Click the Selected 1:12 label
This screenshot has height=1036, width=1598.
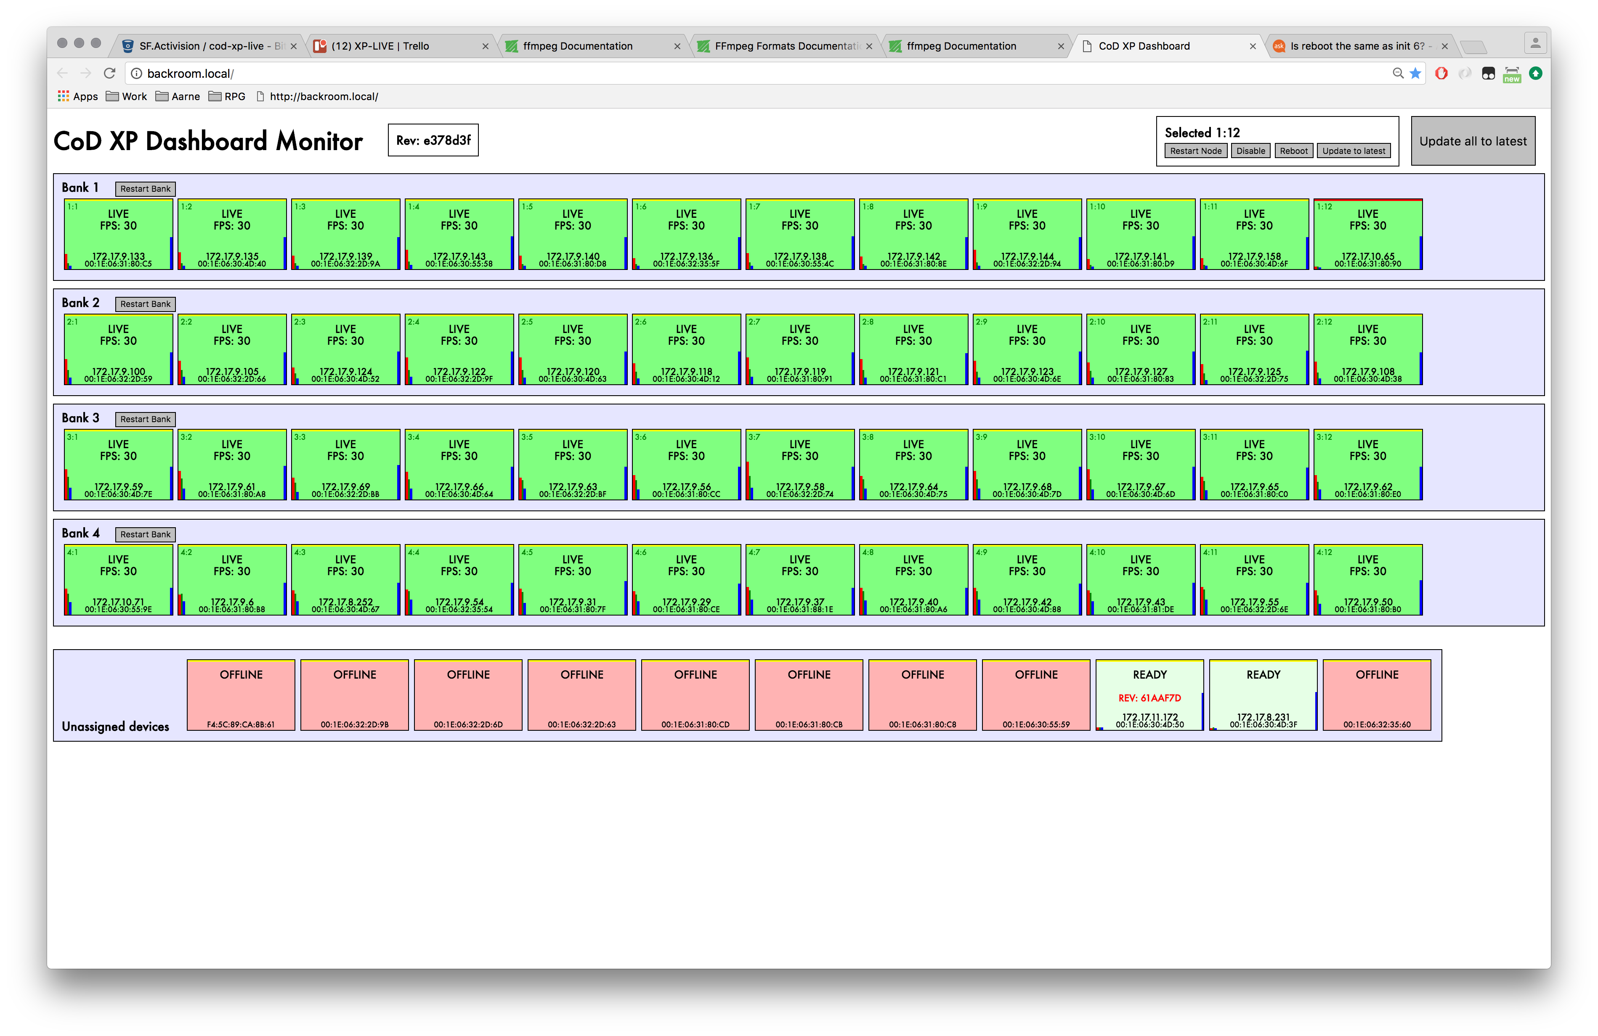click(x=1202, y=133)
